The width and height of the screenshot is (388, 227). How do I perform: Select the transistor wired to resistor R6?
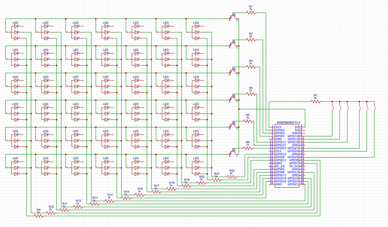pyautogui.click(x=234, y=153)
